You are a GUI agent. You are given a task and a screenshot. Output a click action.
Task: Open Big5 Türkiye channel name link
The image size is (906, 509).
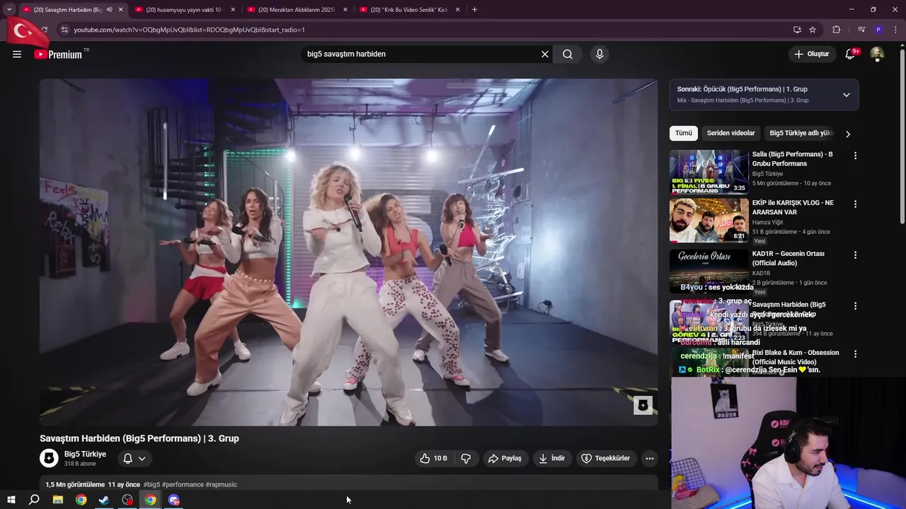85,454
